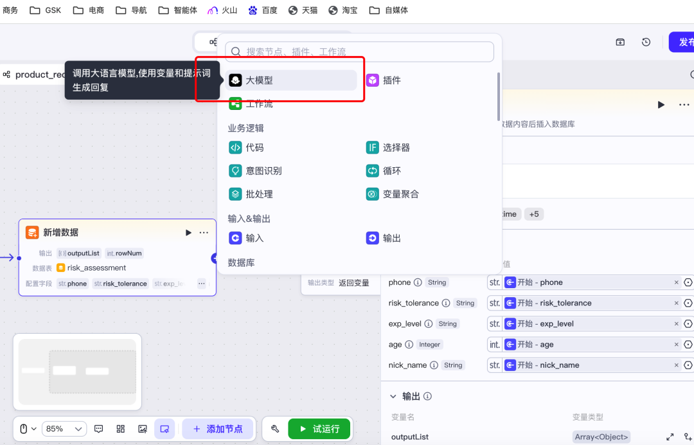Click the green 试运行 test run button
This screenshot has width=694, height=445.
(x=319, y=429)
